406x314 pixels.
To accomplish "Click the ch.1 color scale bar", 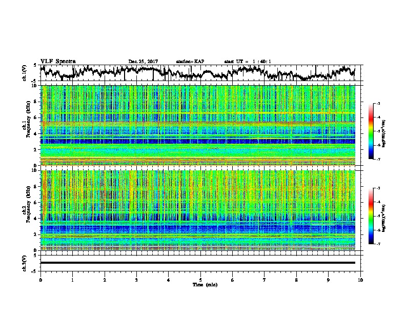I will [371, 131].
